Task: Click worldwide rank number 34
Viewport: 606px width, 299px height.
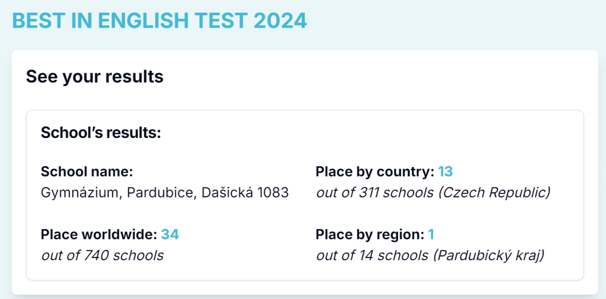Action: point(170,234)
